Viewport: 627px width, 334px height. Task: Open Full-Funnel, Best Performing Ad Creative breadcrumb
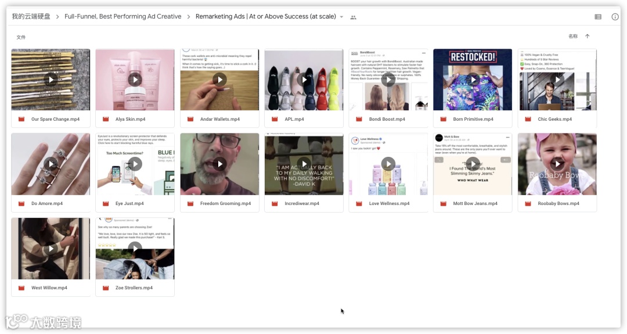(122, 16)
